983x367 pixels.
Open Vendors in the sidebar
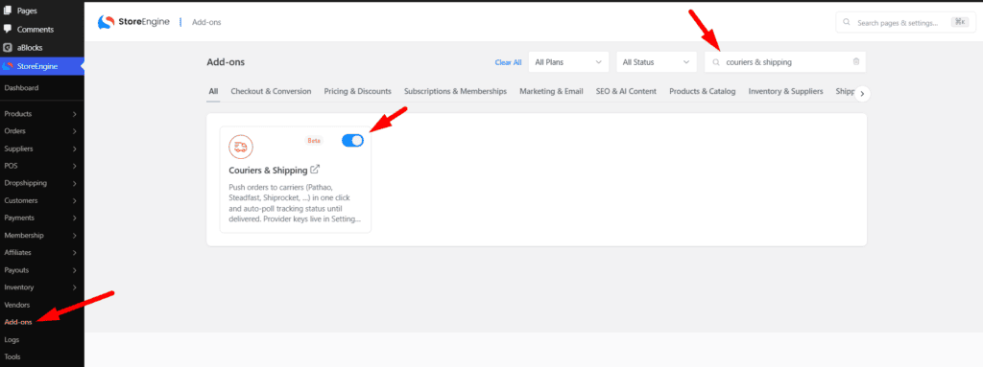click(17, 305)
